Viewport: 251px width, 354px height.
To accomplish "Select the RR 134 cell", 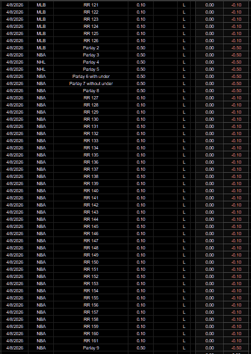I will [91, 148].
